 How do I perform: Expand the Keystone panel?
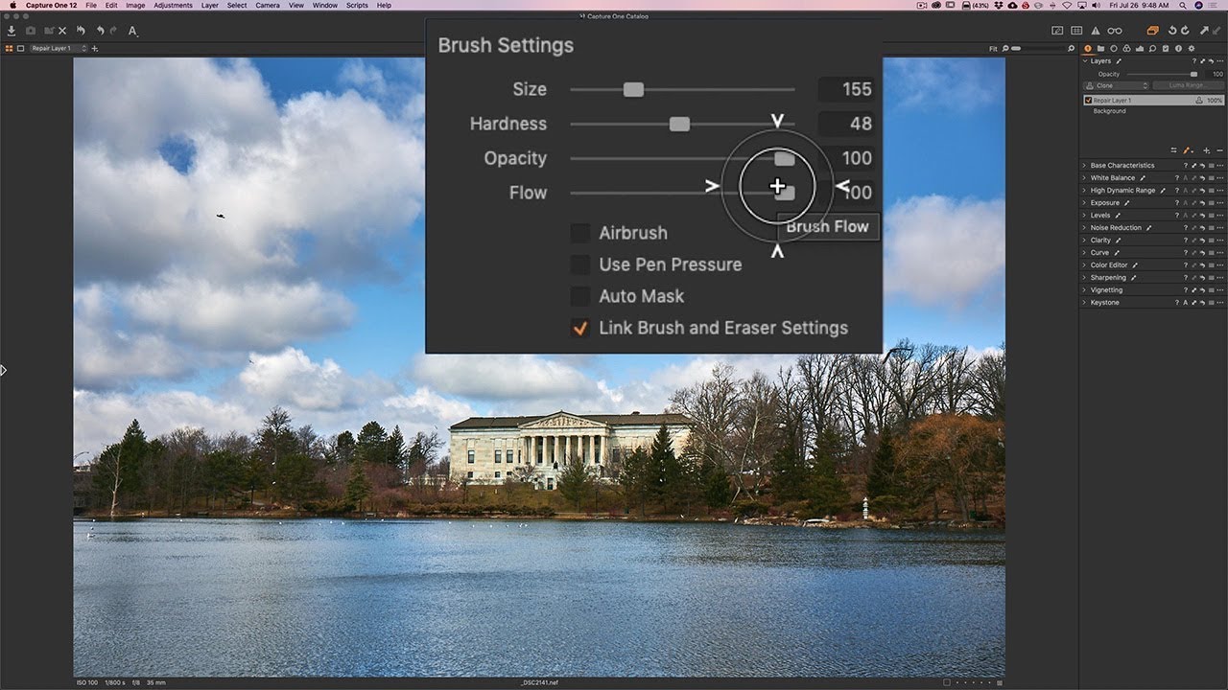tap(1085, 303)
